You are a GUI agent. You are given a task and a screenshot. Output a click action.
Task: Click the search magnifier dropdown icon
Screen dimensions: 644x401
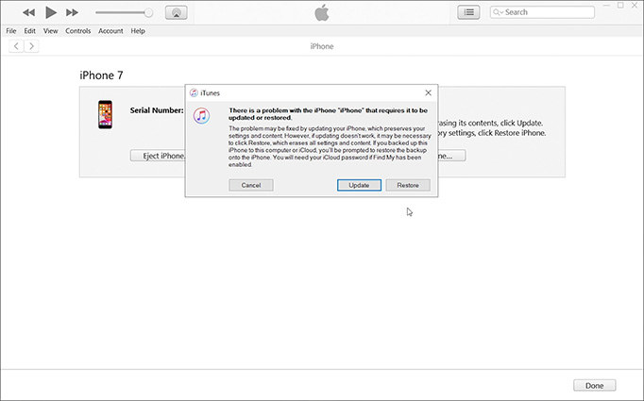coord(498,12)
